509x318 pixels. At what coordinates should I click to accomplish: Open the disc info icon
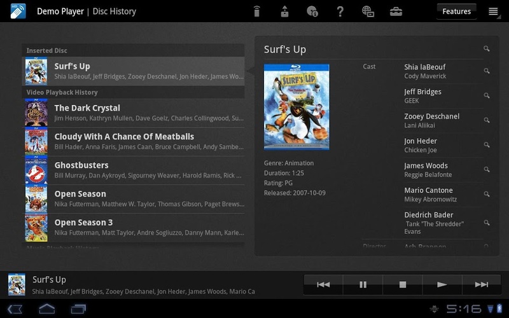pos(312,11)
